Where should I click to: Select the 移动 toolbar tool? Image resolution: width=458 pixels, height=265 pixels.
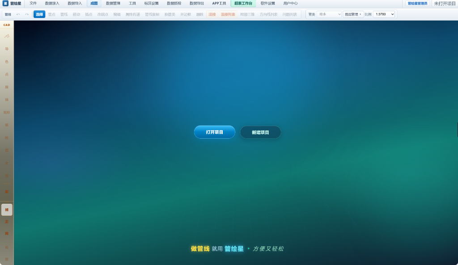(76, 14)
